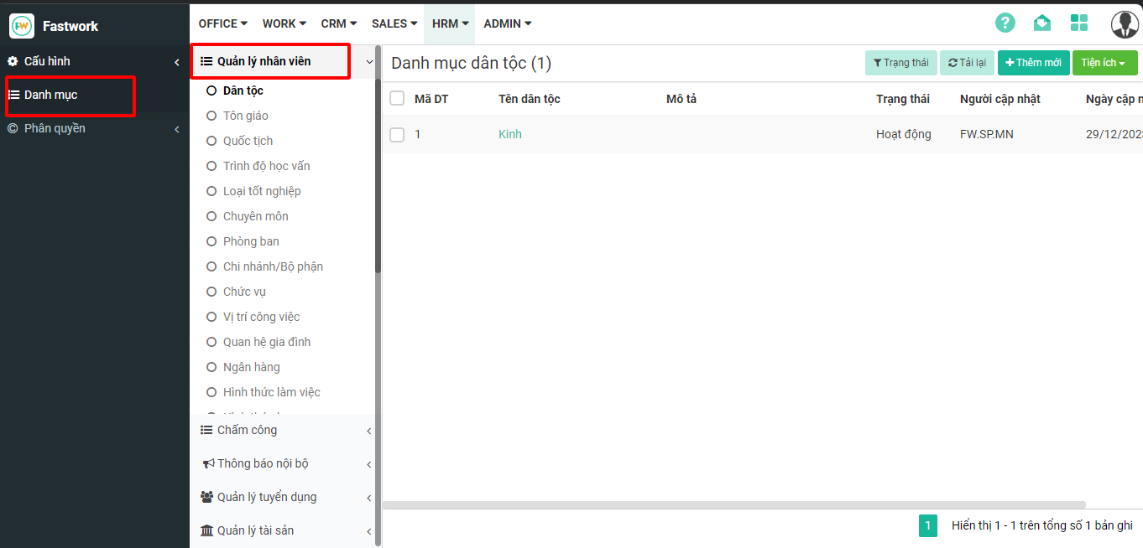Screen dimensions: 1143x548
Task: Expand the Quản lý tuyển dụng section
Action: [267, 497]
